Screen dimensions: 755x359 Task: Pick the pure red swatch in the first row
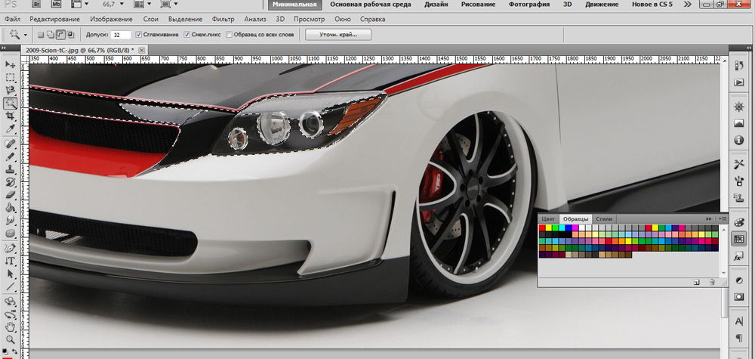tap(541, 227)
